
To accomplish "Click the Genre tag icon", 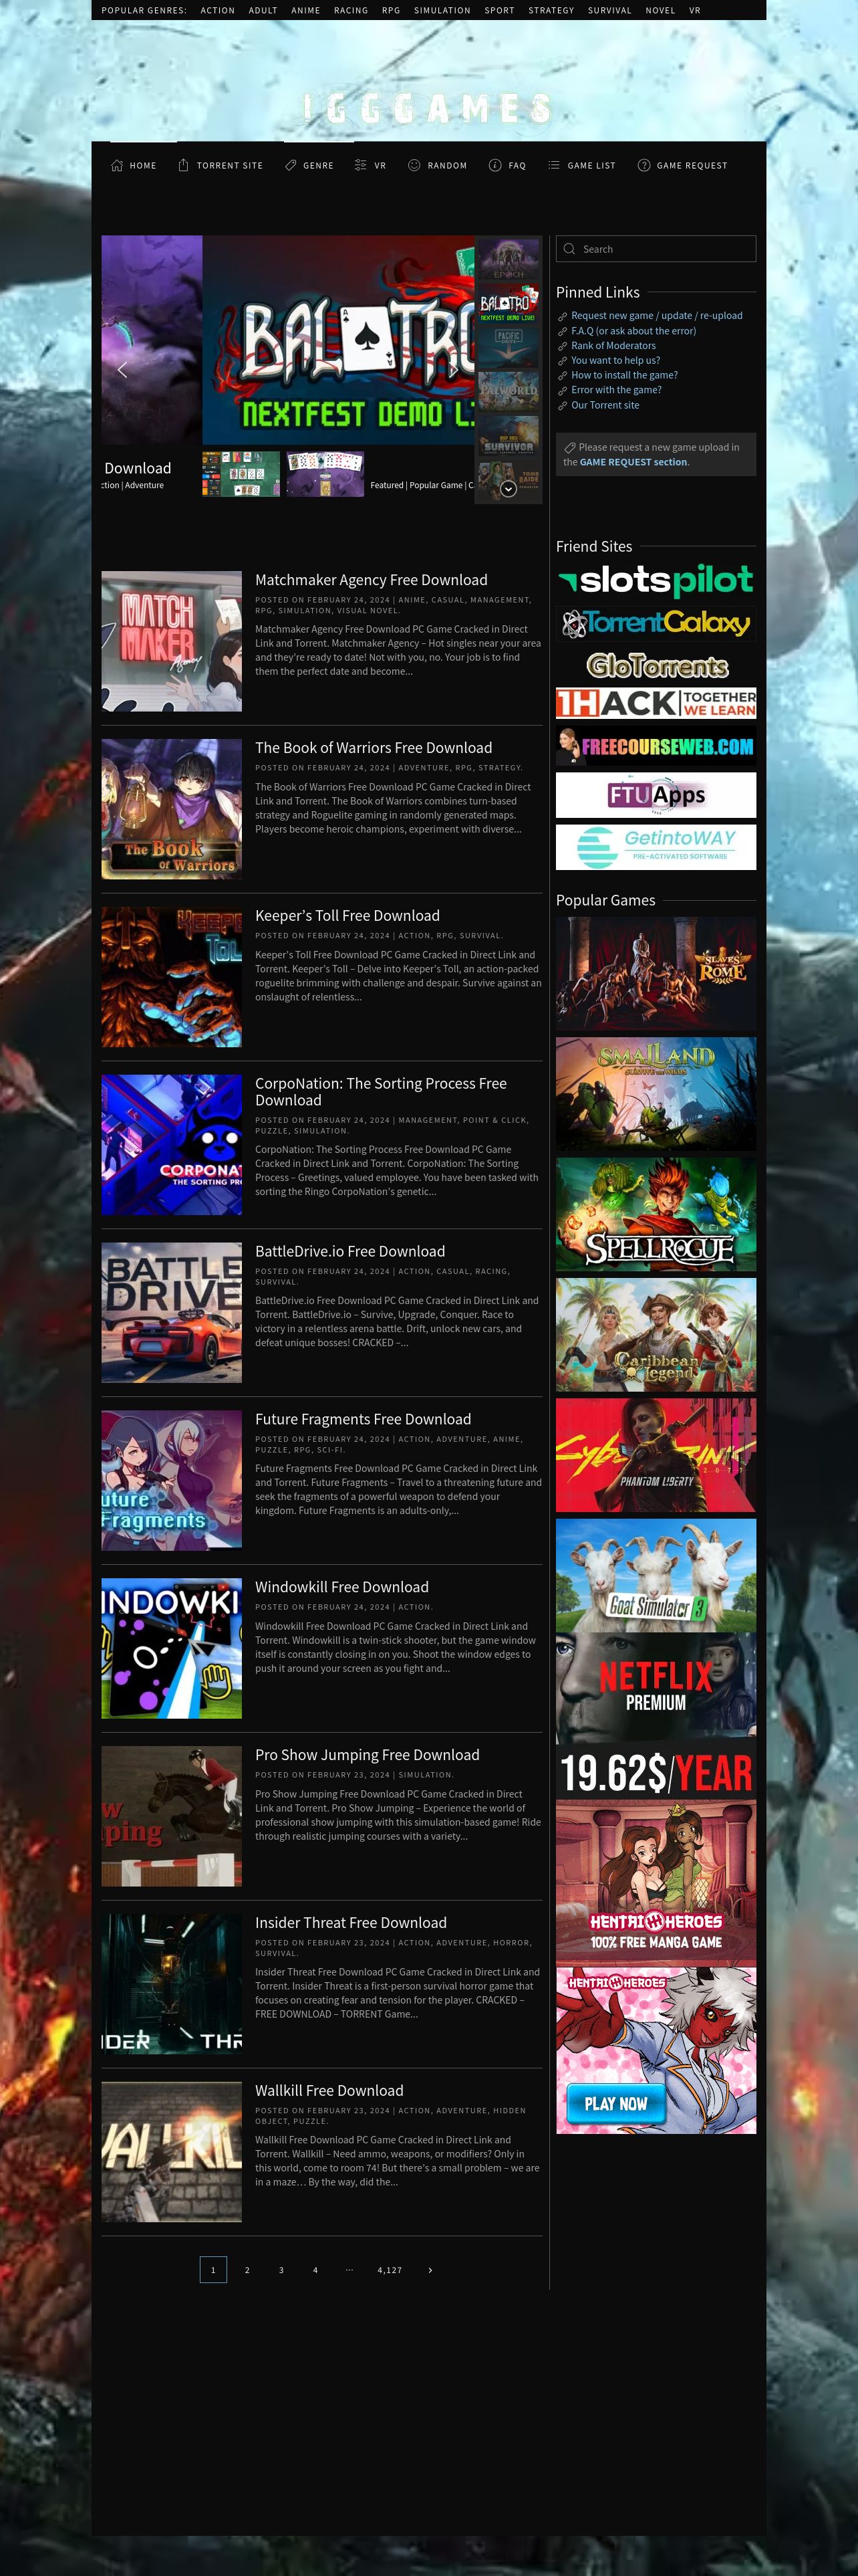I will (291, 165).
